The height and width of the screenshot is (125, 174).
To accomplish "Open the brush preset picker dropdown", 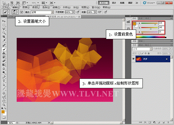I will (17, 12).
